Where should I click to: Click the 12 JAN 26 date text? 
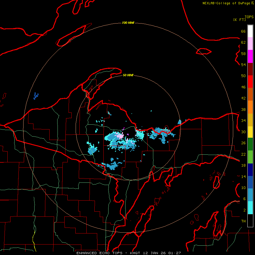(x=155, y=253)
